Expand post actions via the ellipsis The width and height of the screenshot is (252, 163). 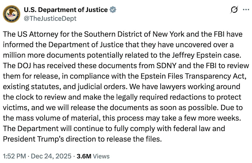246,9
